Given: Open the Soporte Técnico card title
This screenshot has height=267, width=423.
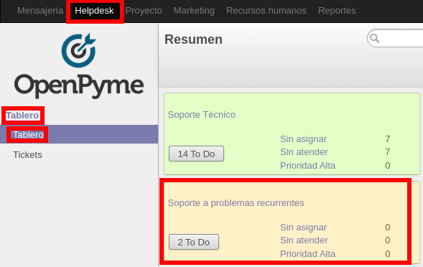Looking at the screenshot, I should click(x=202, y=115).
